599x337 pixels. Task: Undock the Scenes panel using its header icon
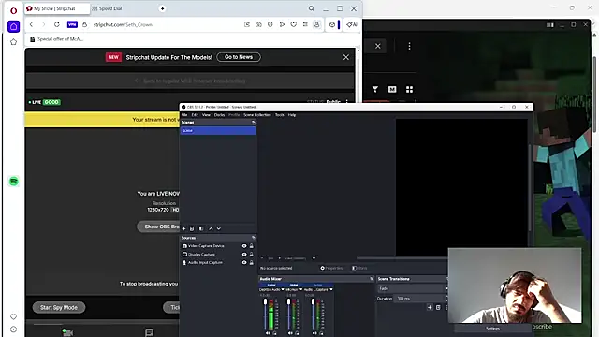253,123
